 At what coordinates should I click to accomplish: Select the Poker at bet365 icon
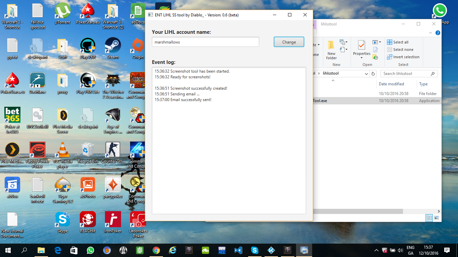[12, 120]
